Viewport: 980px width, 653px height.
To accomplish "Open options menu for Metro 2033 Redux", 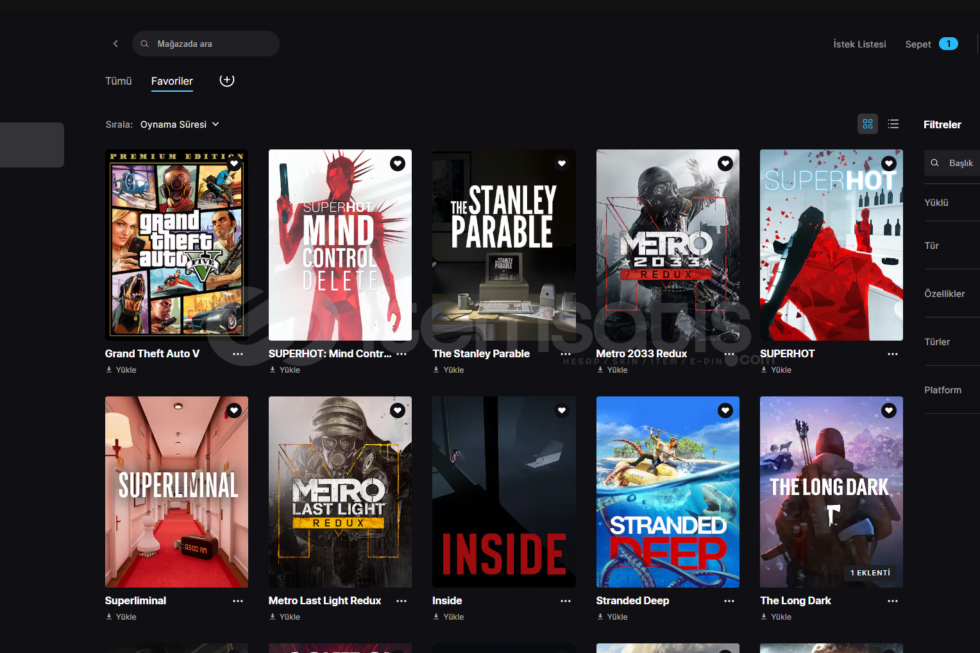I will 729,354.
